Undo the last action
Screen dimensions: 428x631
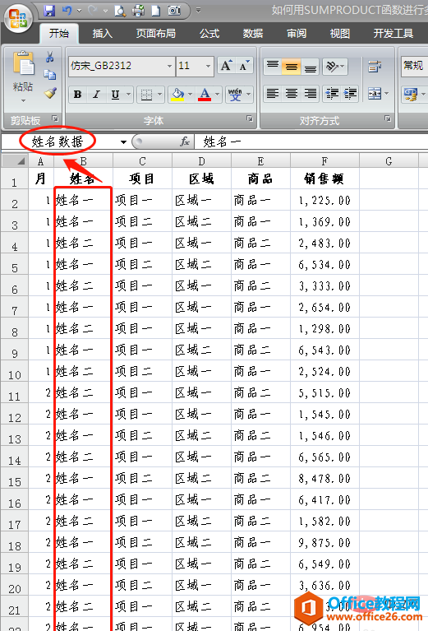[67, 11]
